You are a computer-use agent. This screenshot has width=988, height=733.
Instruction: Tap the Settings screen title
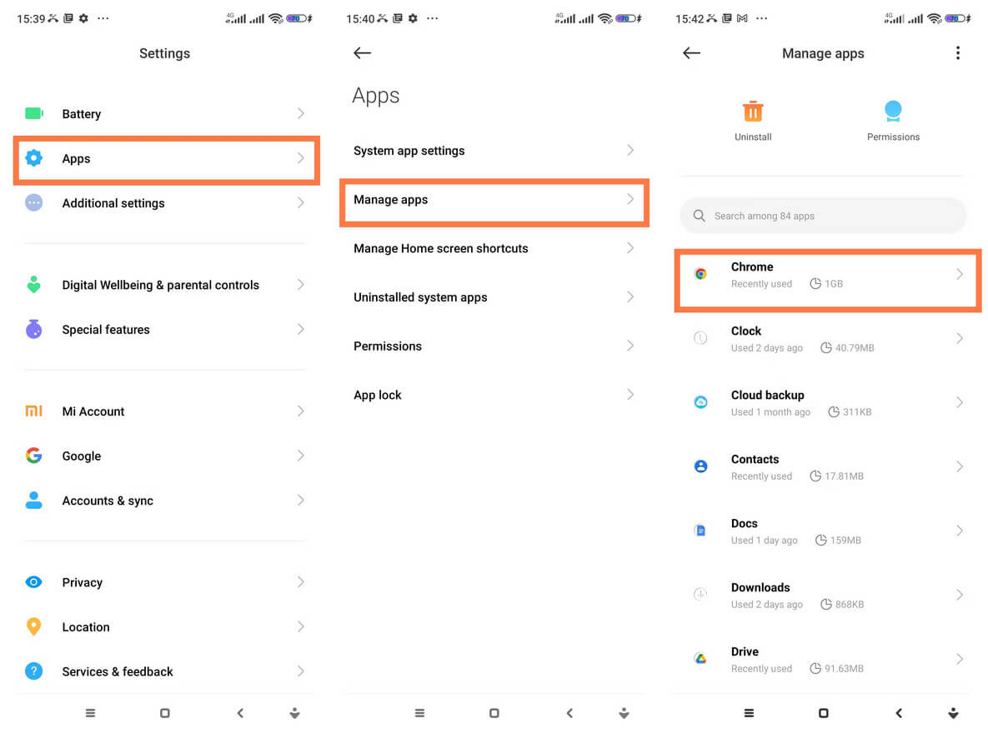coord(164,53)
